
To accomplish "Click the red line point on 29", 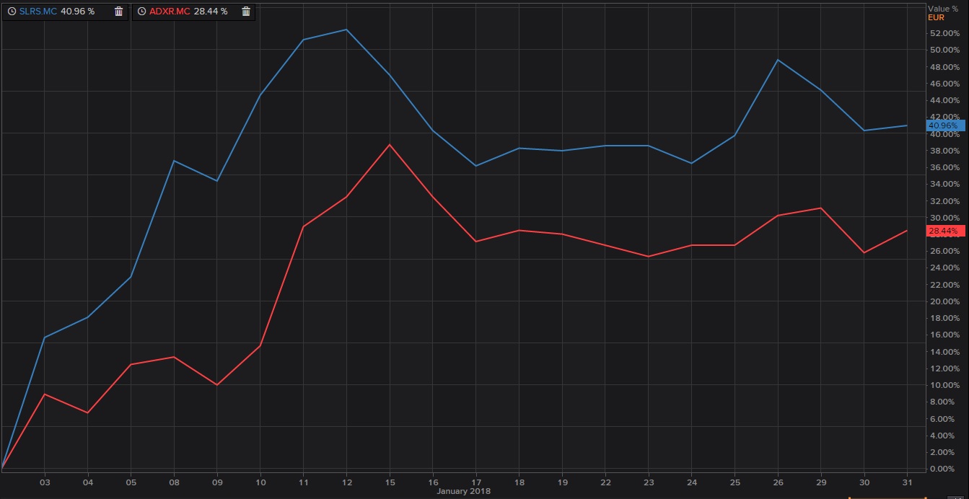I will tap(820, 208).
